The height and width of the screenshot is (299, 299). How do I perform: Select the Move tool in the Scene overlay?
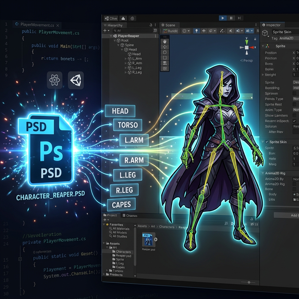[x=165, y=47]
